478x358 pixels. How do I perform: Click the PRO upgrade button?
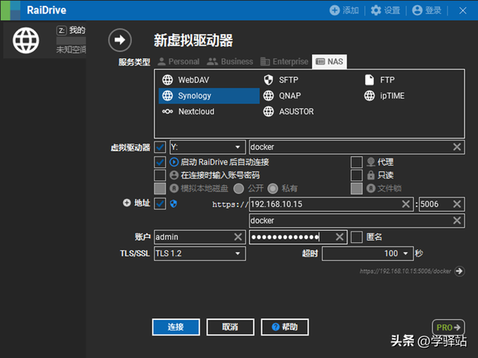448,327
